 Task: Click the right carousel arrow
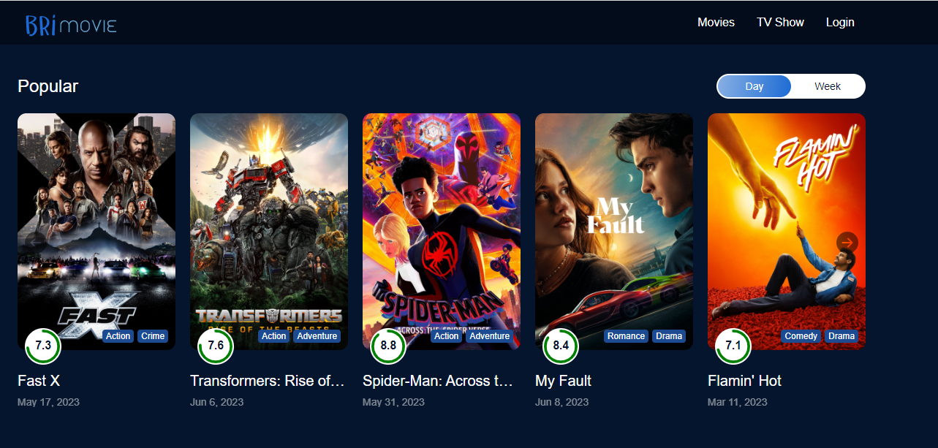[847, 243]
